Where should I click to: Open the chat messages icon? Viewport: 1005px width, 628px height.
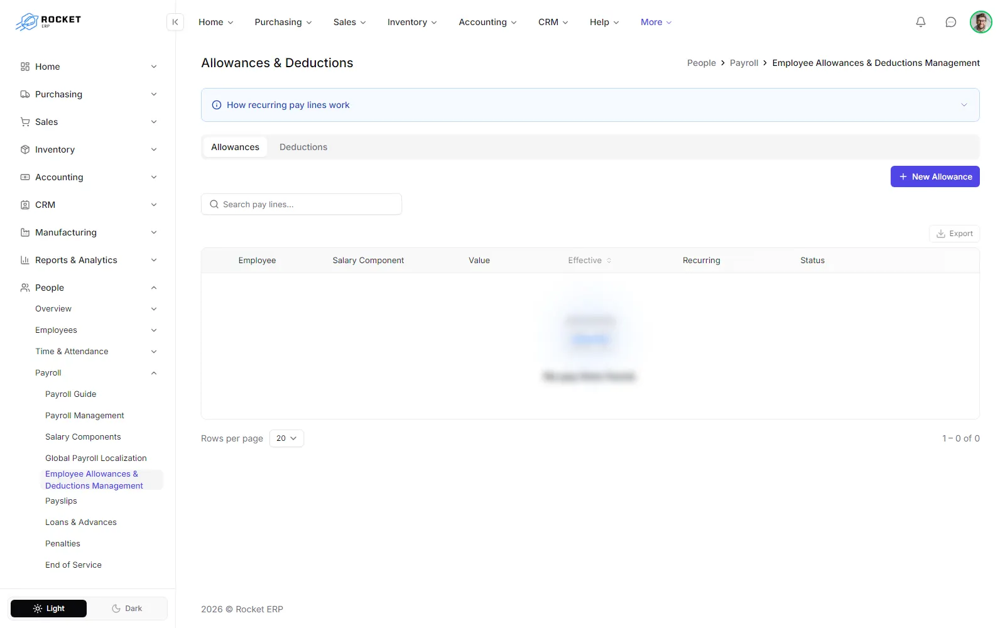(951, 22)
